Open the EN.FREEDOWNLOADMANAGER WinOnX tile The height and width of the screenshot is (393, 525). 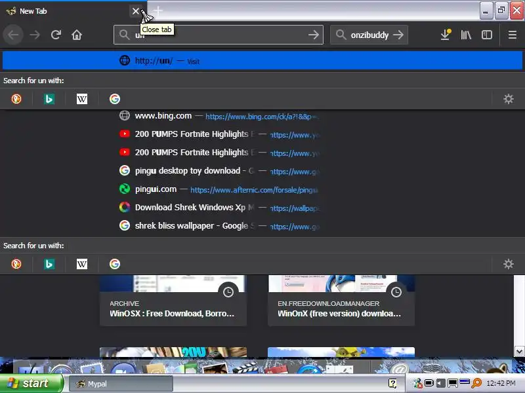click(x=341, y=301)
